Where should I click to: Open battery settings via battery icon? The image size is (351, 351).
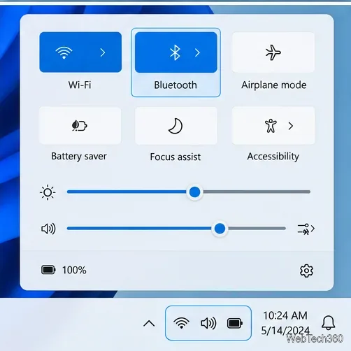[48, 270]
